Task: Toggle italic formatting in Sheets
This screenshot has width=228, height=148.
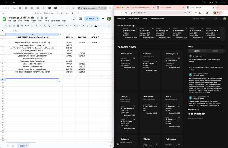Action: click(88, 26)
